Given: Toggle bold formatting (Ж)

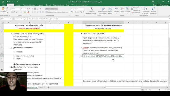Looking at the screenshot, I should 12,12.
